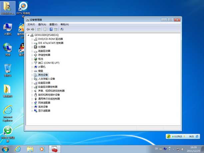Select the Network (网络) desktop icon
204x153 pixels.
coord(8,49)
